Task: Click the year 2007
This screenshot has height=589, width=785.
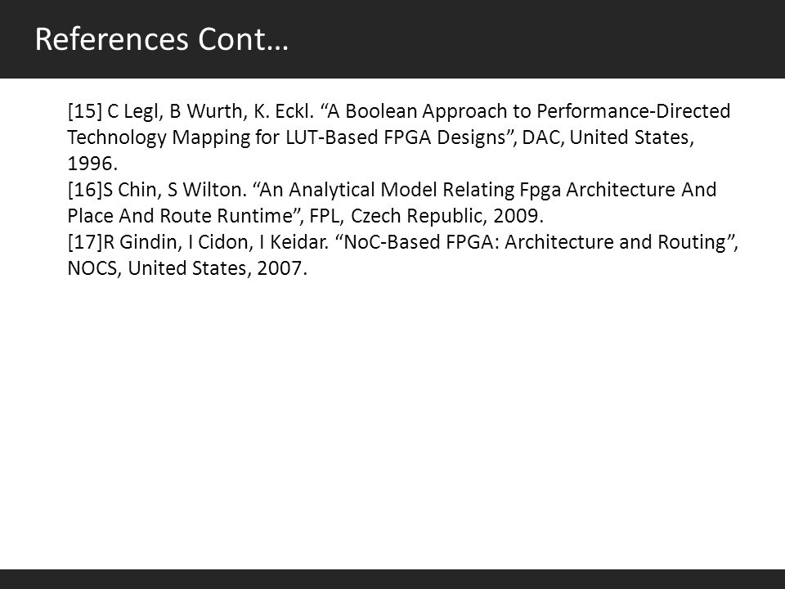Action: pyautogui.click(x=280, y=268)
